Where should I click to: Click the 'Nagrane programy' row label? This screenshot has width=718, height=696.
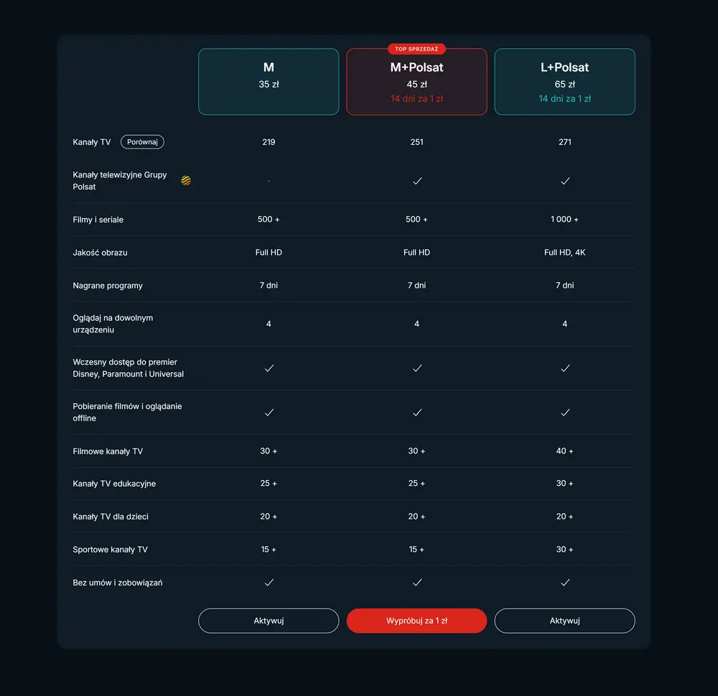[x=108, y=286]
